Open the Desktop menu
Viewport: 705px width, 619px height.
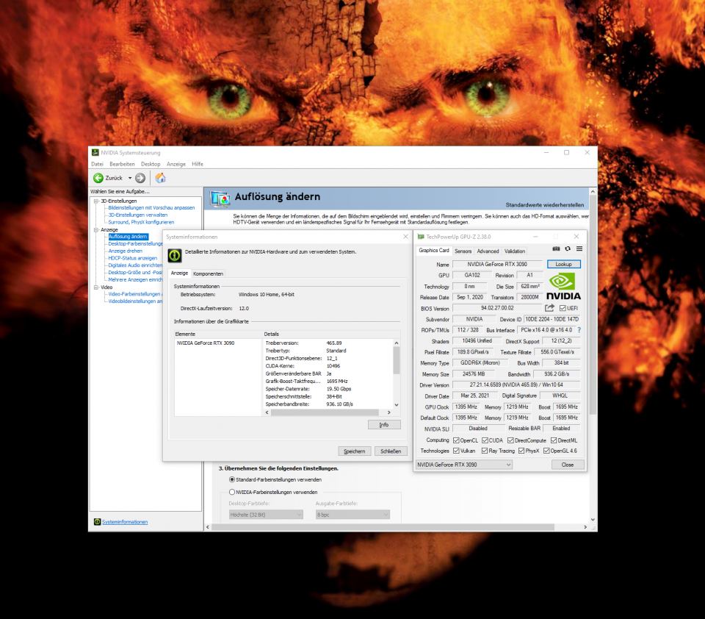pyautogui.click(x=151, y=165)
